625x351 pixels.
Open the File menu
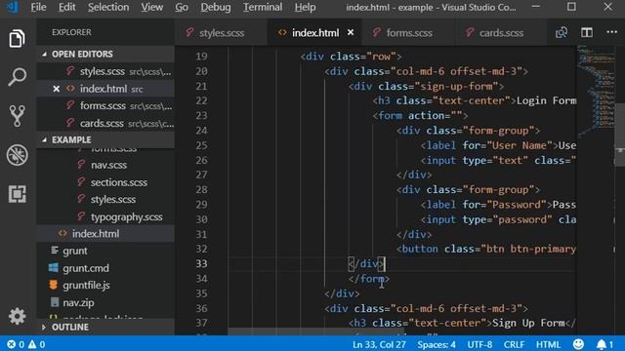coord(38,7)
